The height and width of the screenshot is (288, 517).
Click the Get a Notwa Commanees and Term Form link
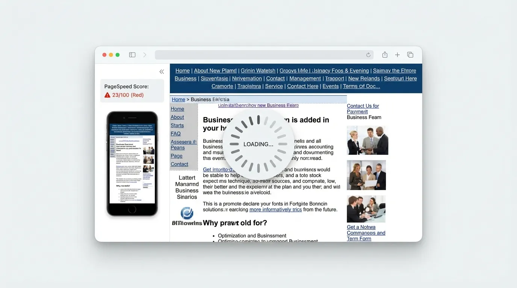coord(366,232)
